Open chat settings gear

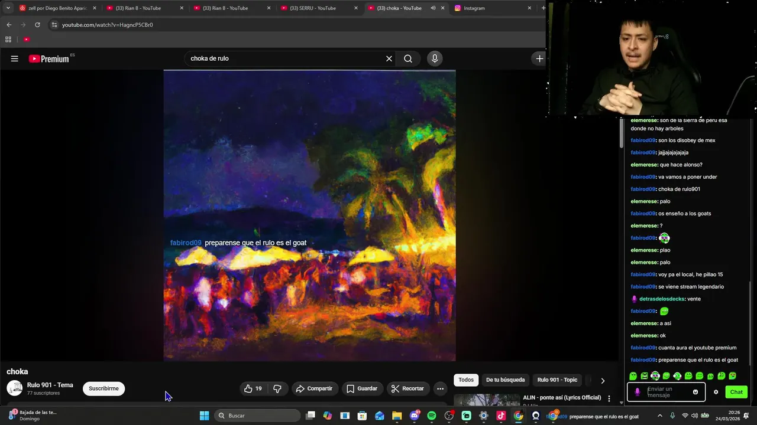pyautogui.click(x=716, y=392)
